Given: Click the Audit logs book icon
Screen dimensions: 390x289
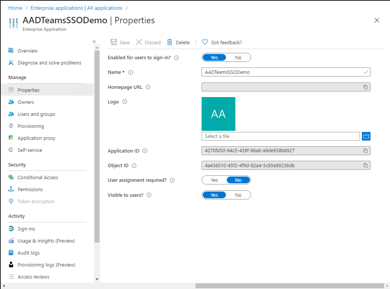Looking at the screenshot, I should point(11,253).
